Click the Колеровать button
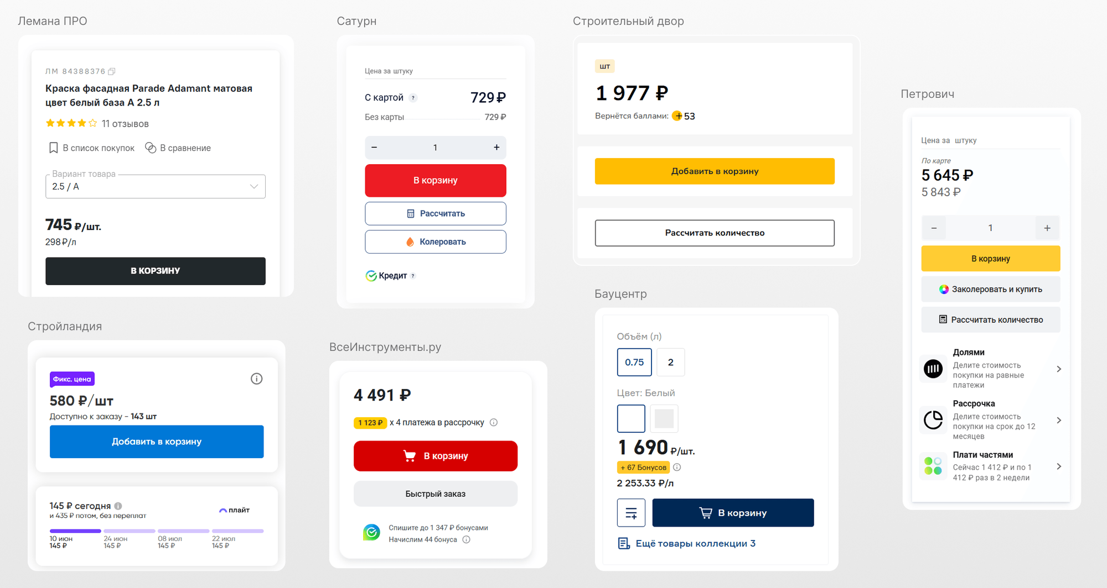 pos(436,242)
